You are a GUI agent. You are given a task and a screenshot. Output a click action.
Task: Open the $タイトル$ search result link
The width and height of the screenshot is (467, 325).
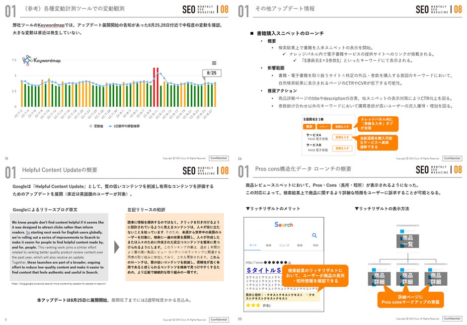[264, 270]
